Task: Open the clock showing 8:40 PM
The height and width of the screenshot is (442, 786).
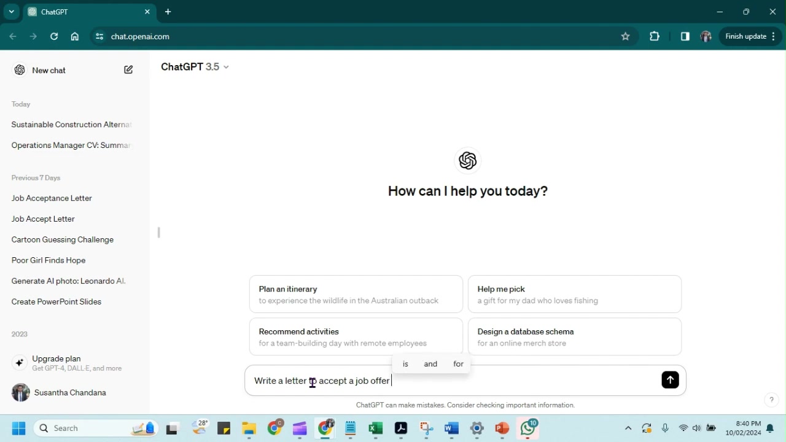Action: (x=743, y=428)
